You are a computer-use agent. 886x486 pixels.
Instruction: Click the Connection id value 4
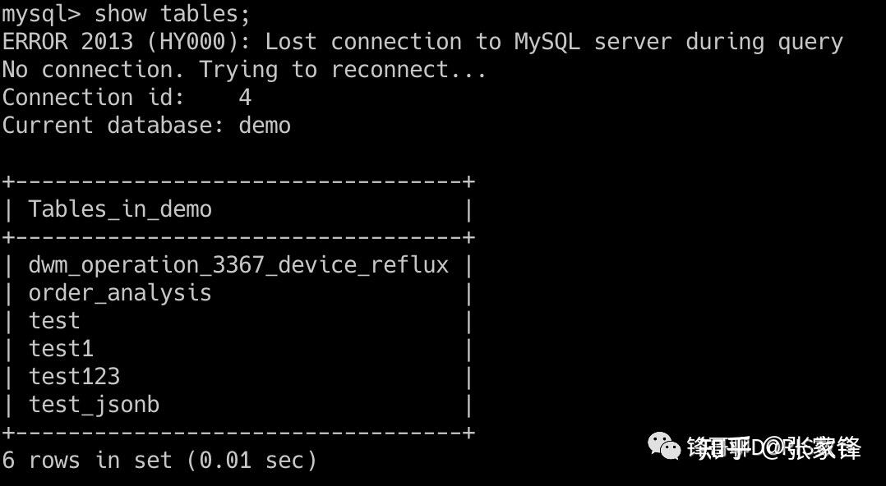click(x=245, y=97)
